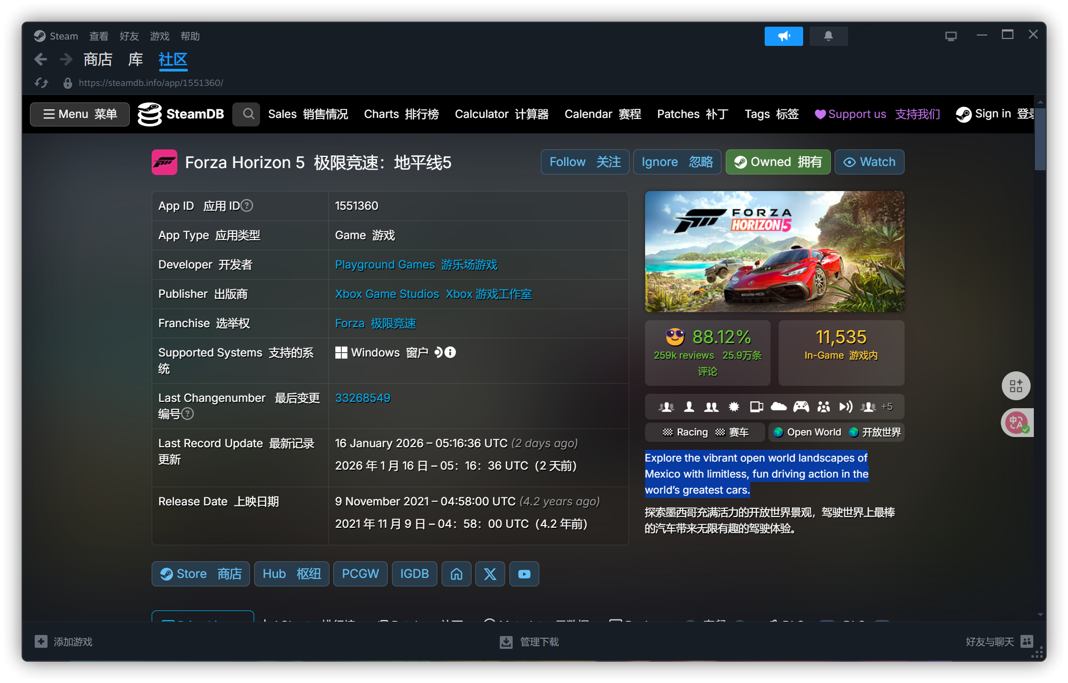The width and height of the screenshot is (1068, 683).
Task: Toggle Ignore 忽略 for this game
Action: (x=677, y=162)
